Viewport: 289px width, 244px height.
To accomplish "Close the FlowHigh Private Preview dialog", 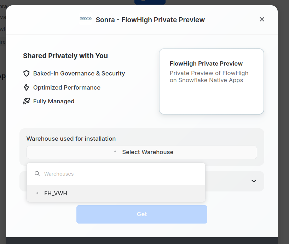I will click(262, 19).
